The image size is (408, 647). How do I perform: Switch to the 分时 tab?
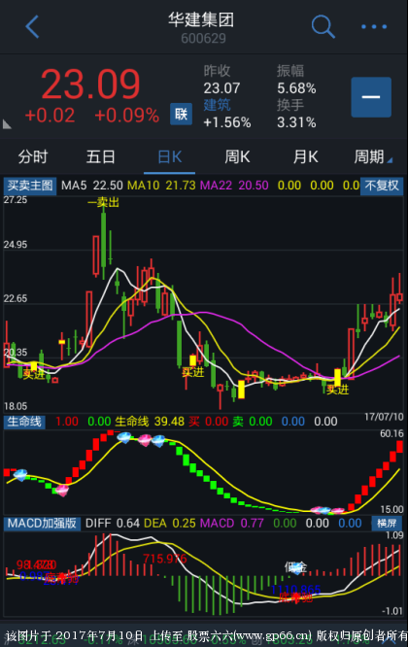pyautogui.click(x=33, y=157)
